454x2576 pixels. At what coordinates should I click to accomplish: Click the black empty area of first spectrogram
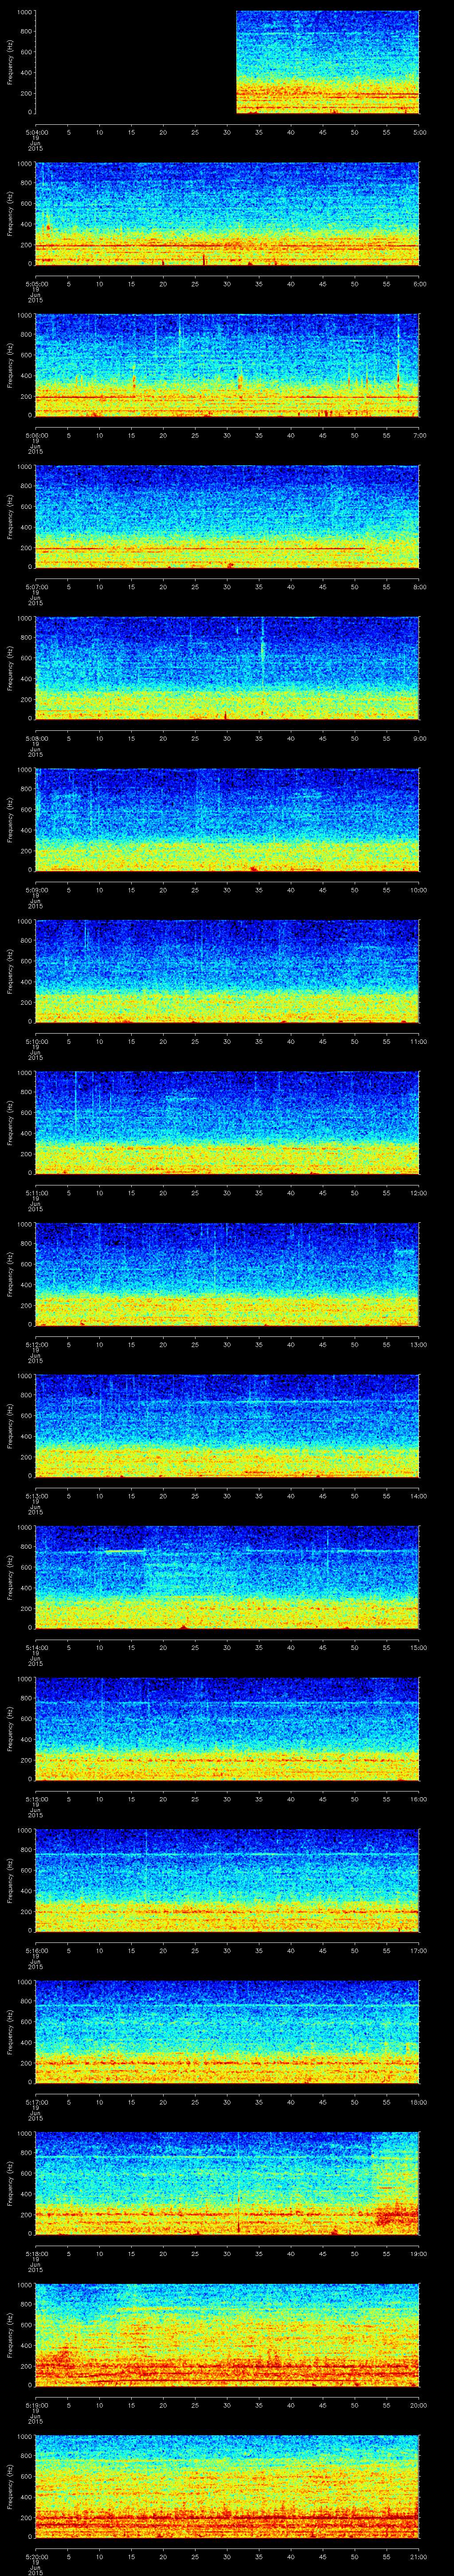click(x=135, y=62)
